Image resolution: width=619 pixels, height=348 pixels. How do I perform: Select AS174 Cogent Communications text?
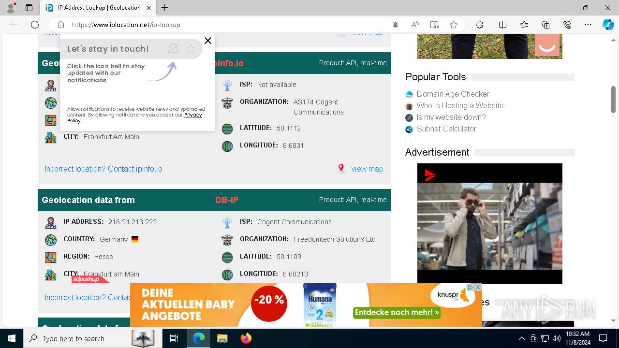point(318,107)
